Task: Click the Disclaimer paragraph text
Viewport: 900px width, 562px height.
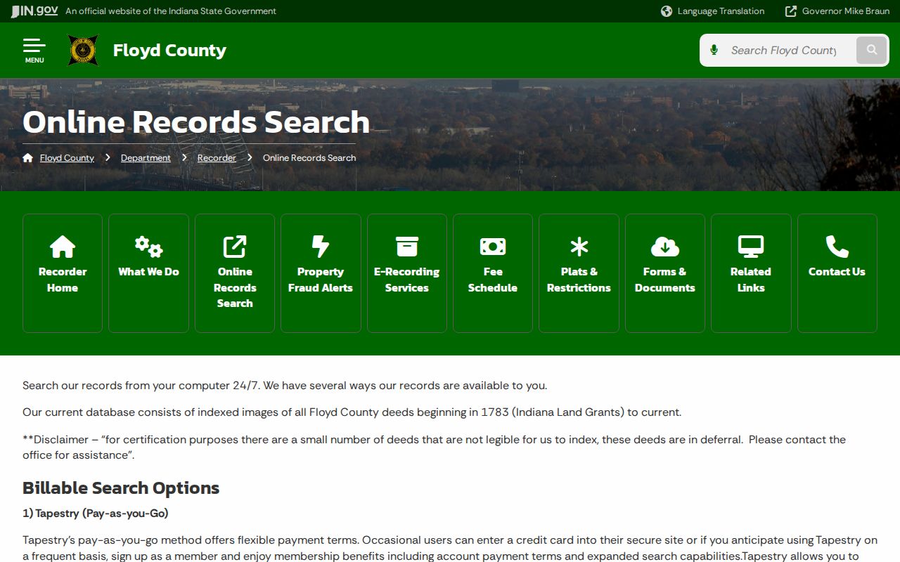Action: (x=434, y=447)
